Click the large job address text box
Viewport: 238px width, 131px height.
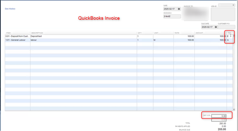click(x=223, y=14)
